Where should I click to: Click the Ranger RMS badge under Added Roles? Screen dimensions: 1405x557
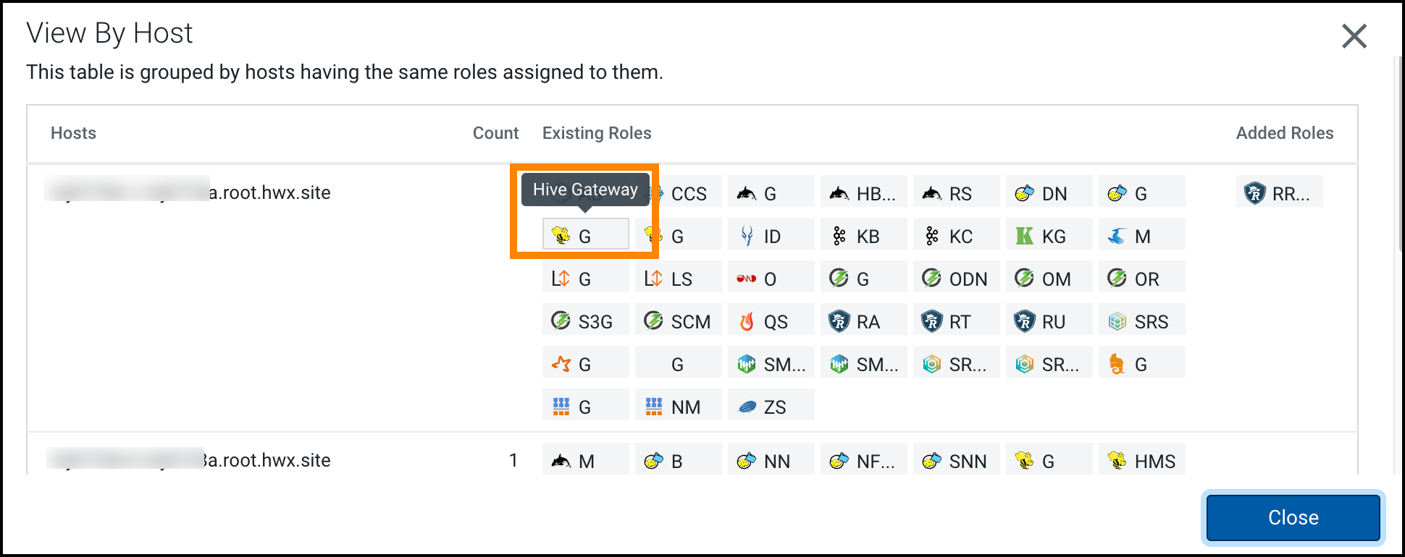click(1279, 192)
